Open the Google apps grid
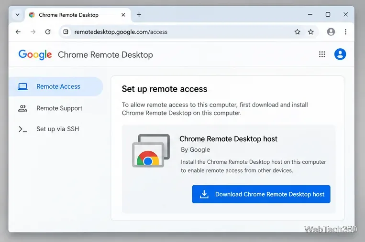 point(322,54)
